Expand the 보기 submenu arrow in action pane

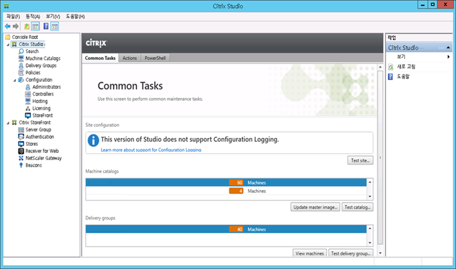(449, 57)
